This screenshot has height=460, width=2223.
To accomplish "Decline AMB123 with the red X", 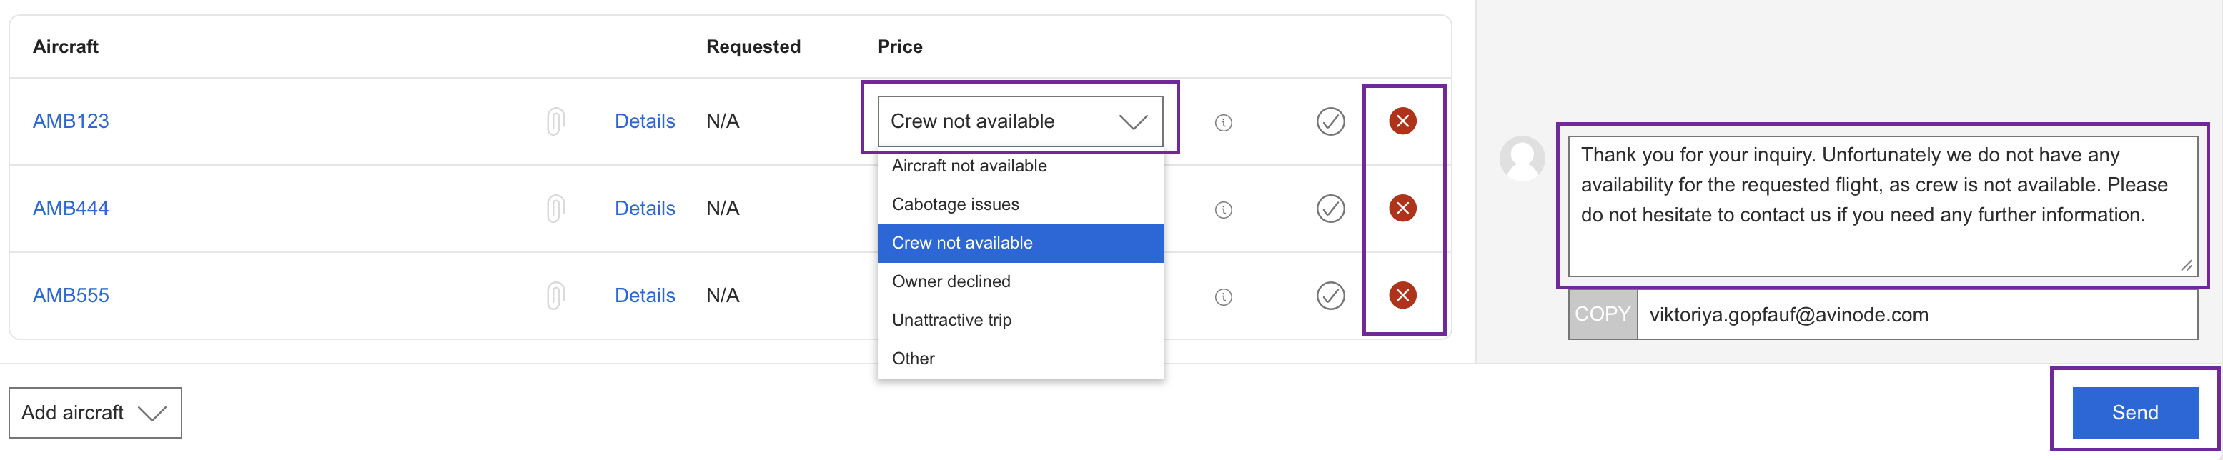I will click(1402, 121).
